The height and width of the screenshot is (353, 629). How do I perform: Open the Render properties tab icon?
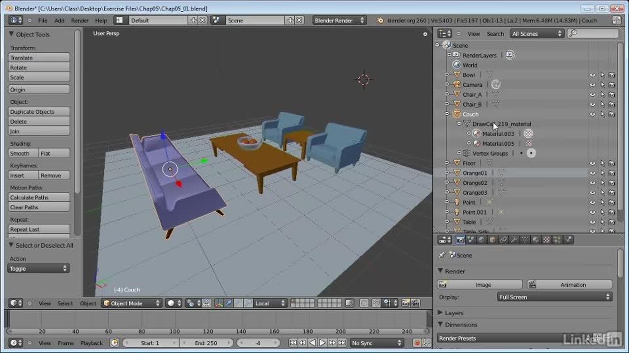(x=460, y=240)
